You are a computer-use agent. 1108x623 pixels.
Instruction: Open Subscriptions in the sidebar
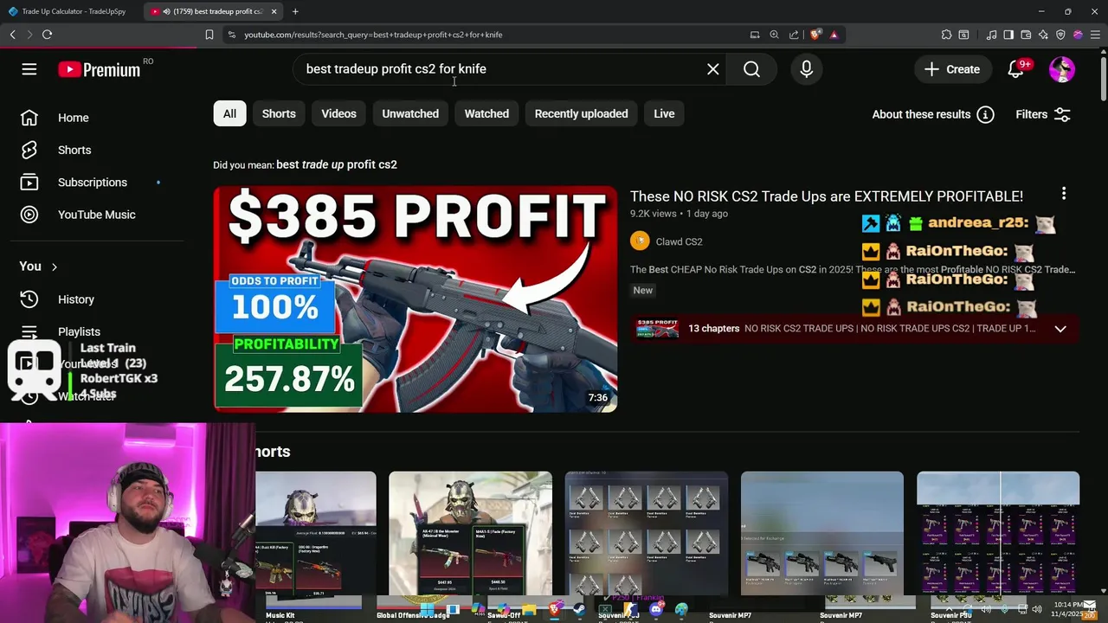pyautogui.click(x=91, y=183)
